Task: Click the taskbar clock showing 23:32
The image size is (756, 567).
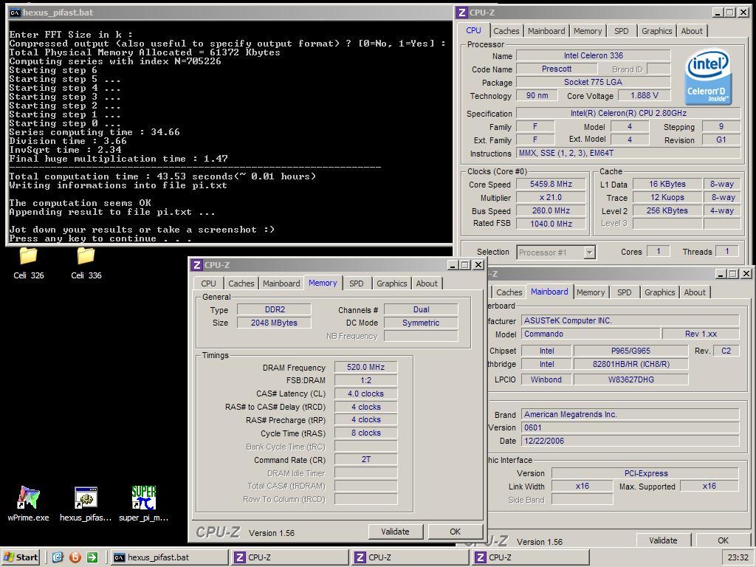Action: coord(738,557)
